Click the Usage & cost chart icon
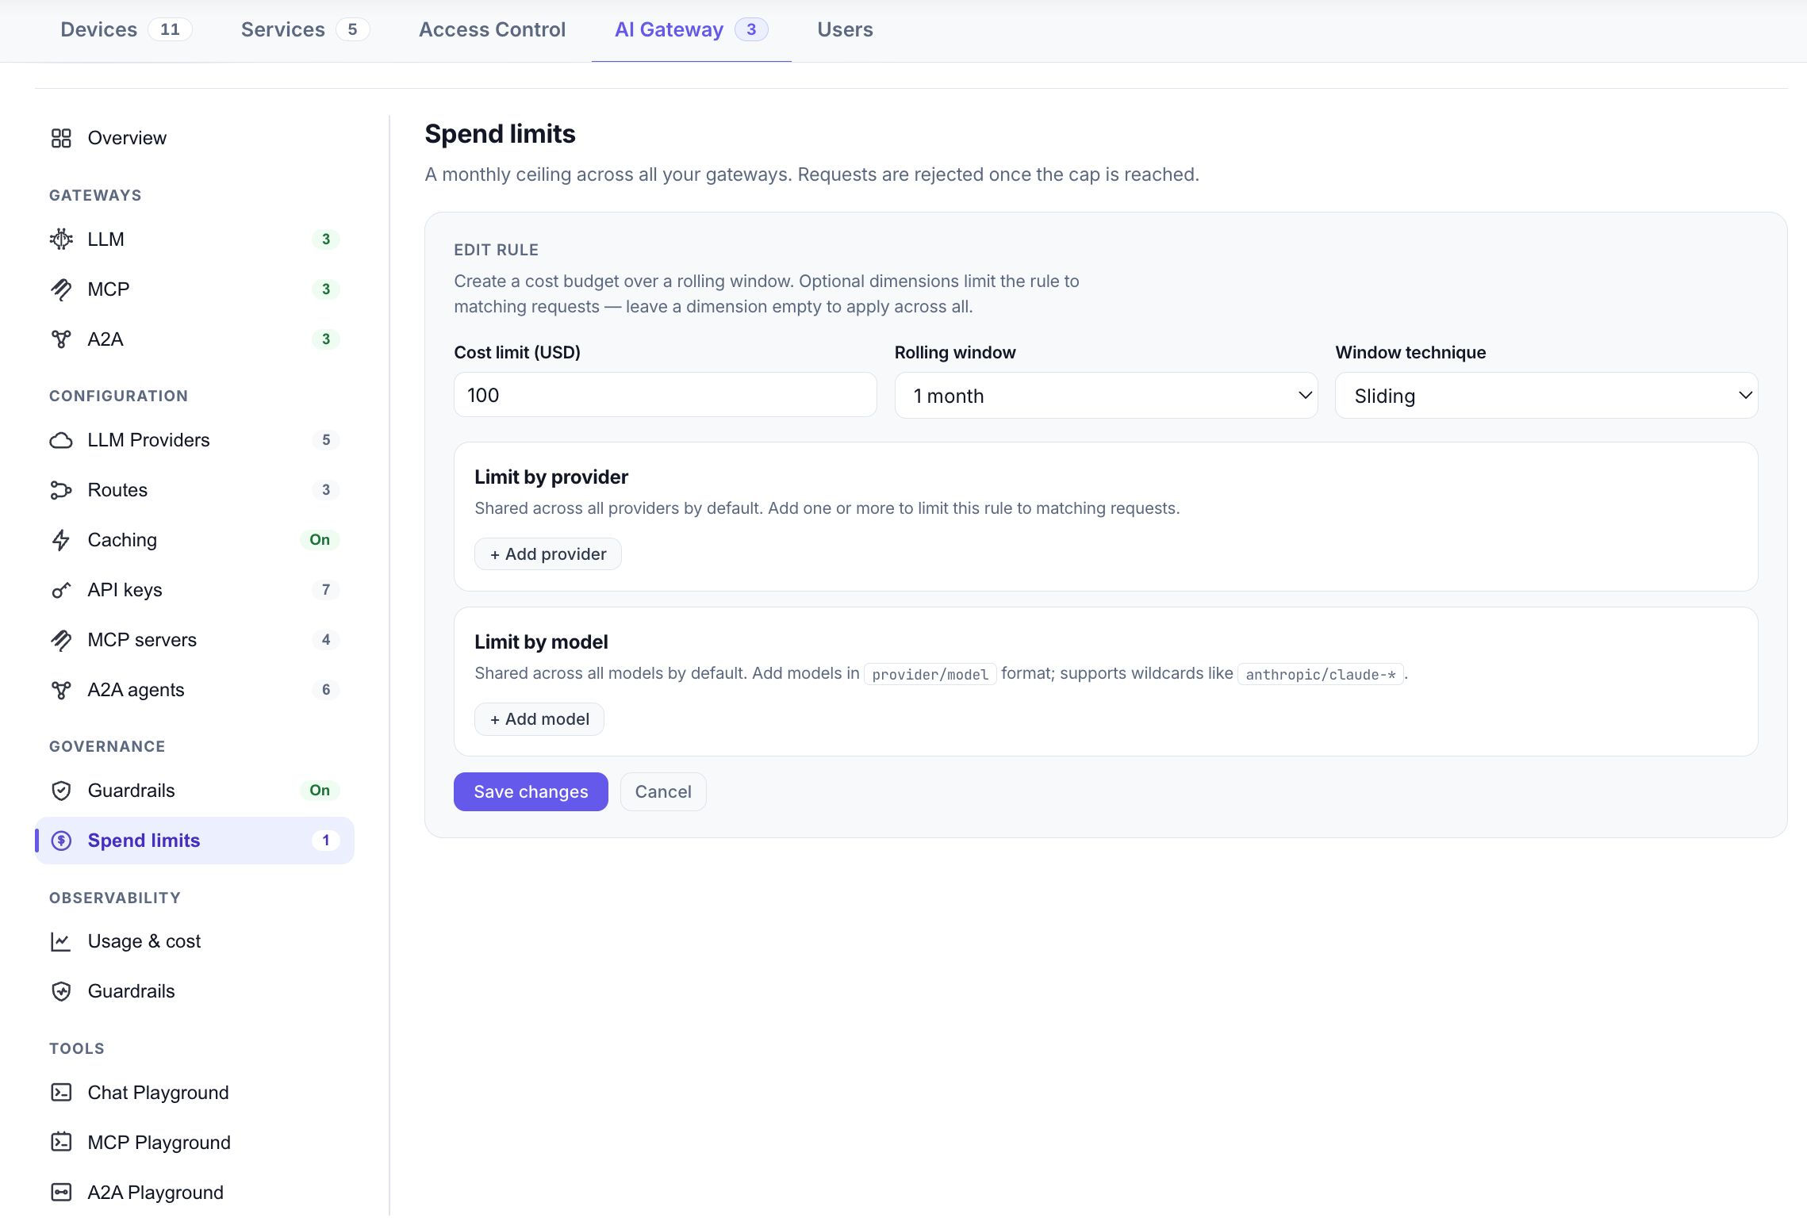1807x1218 pixels. click(x=61, y=941)
